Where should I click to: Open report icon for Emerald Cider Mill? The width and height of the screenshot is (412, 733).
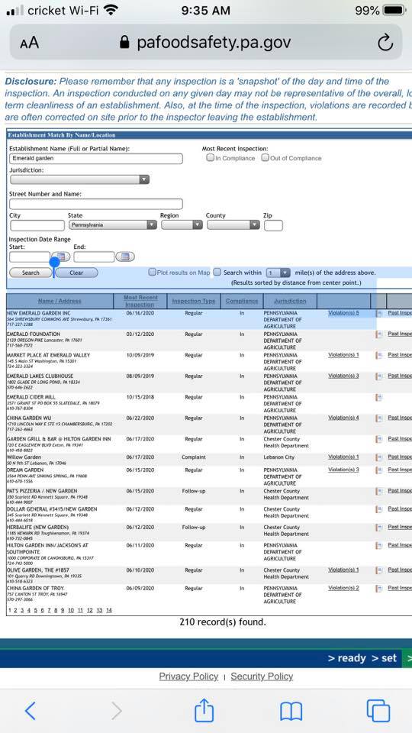click(x=379, y=397)
